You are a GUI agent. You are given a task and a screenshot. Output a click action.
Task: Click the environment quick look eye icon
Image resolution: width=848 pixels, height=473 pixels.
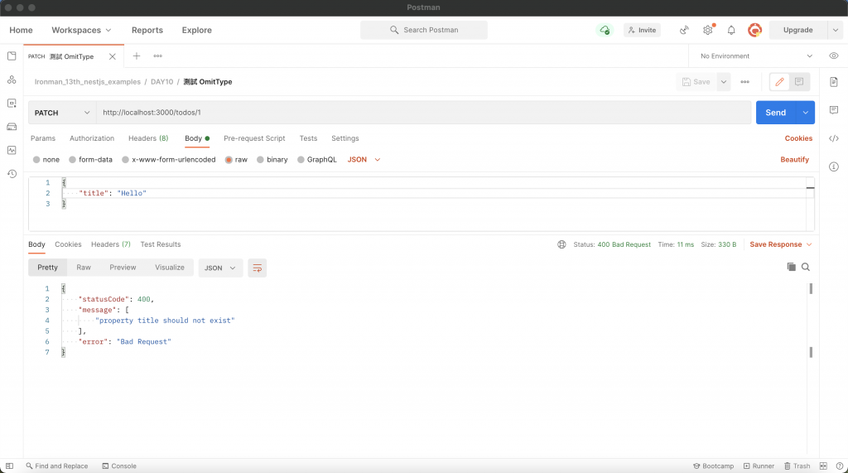tap(833, 56)
